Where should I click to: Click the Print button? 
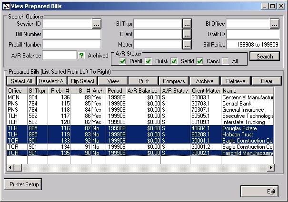[x=143, y=81]
